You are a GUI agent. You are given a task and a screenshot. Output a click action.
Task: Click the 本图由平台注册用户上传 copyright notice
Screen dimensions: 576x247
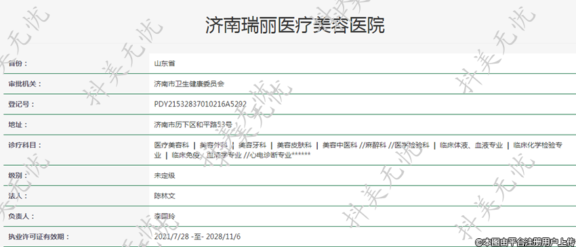[525, 242]
